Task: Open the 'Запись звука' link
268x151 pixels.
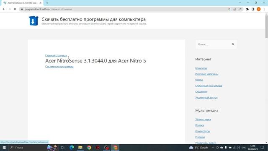Action: [203, 119]
